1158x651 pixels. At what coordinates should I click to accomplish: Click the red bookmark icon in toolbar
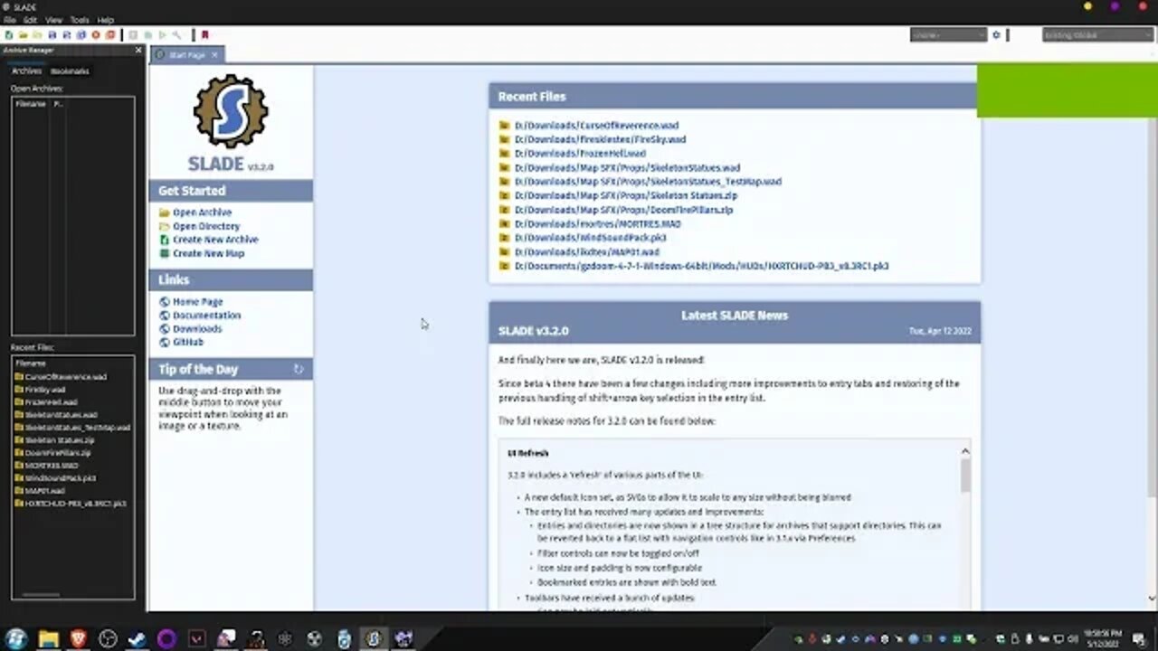click(x=205, y=35)
